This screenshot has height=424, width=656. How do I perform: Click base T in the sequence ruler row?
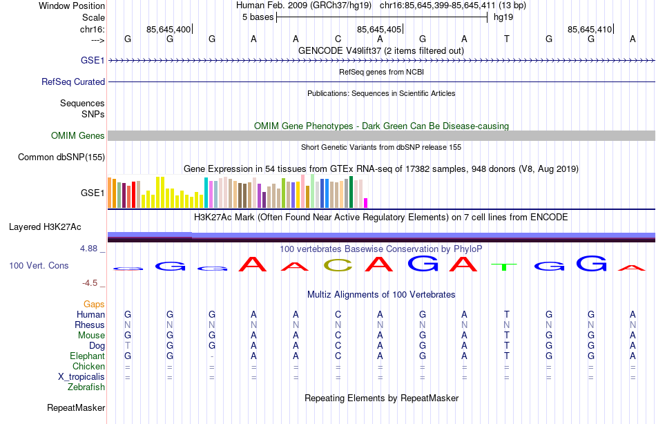click(x=507, y=39)
